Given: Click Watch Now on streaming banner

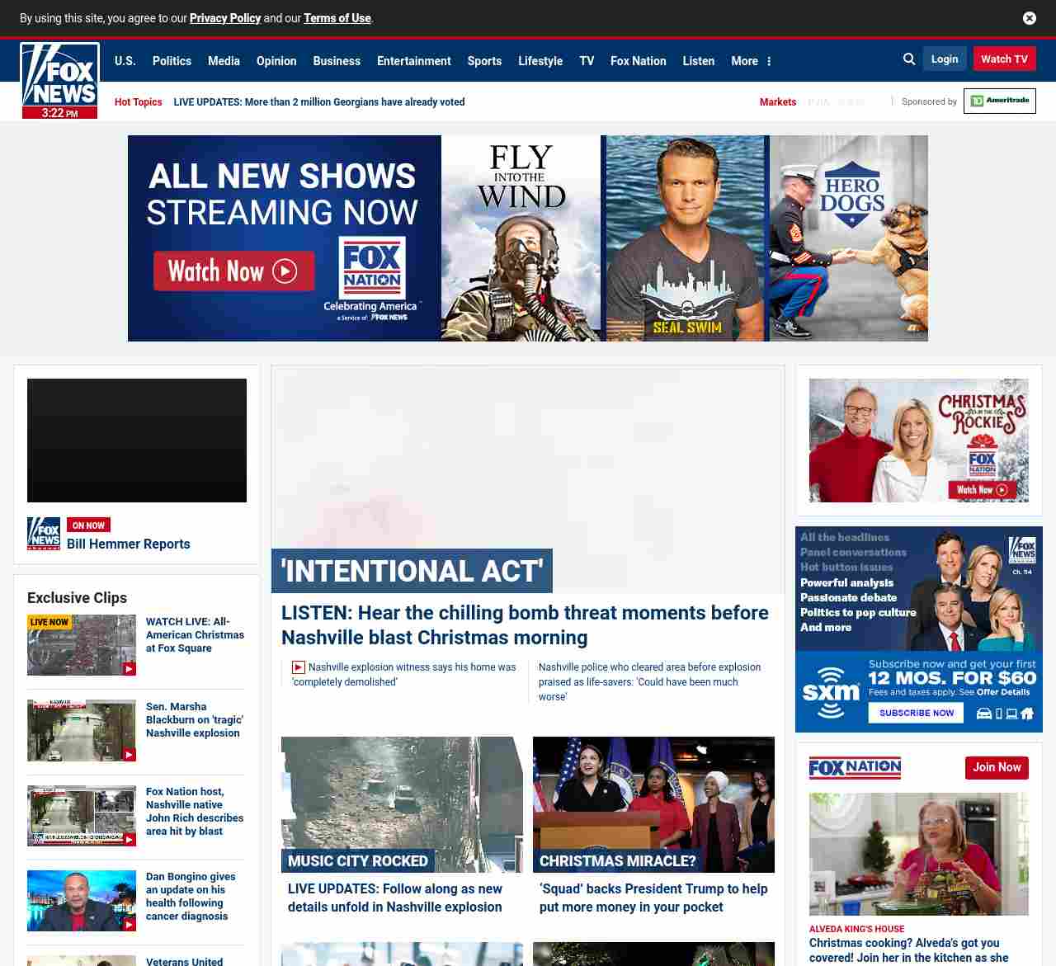Looking at the screenshot, I should 233,271.
